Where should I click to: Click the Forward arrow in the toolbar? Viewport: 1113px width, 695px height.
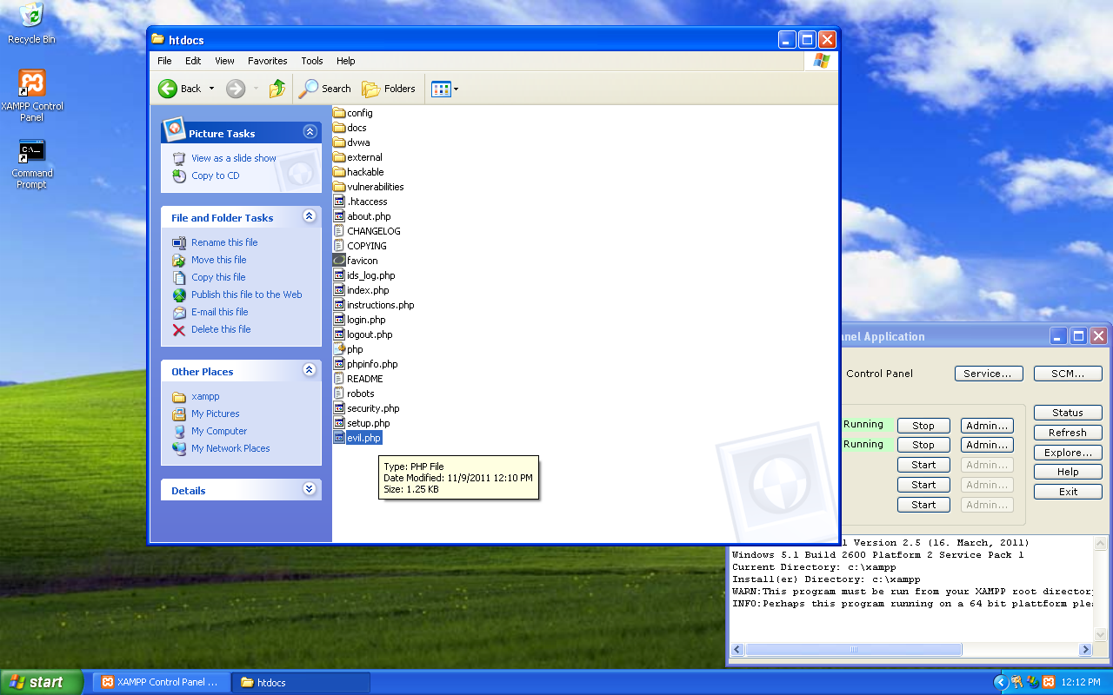(x=235, y=89)
